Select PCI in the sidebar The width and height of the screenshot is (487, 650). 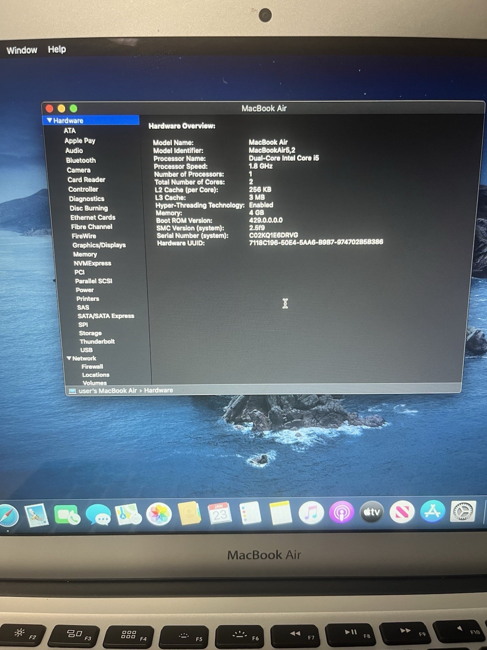point(80,272)
